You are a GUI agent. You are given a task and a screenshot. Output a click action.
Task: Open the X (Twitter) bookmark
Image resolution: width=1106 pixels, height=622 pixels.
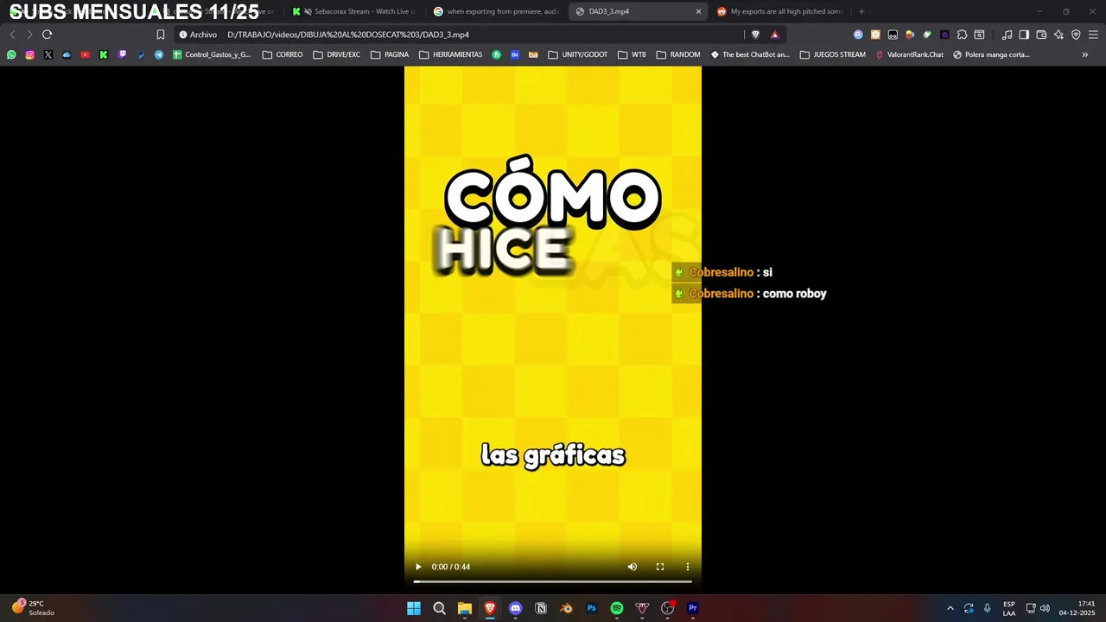[48, 54]
